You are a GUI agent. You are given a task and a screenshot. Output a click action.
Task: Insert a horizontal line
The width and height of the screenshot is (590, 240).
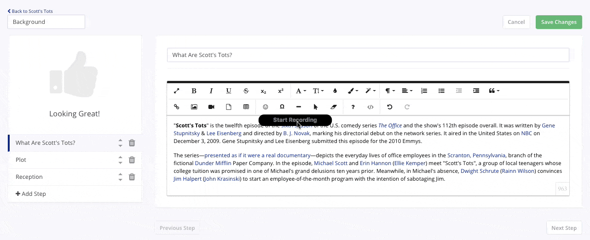coord(299,107)
